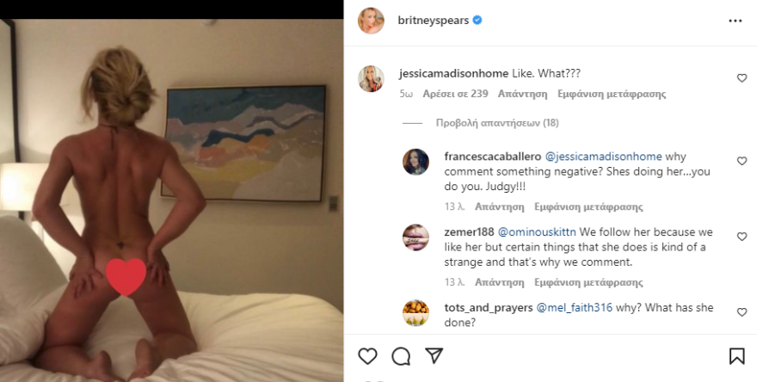
Task: Open jessicamadisonhome's avatar
Action: [371, 78]
